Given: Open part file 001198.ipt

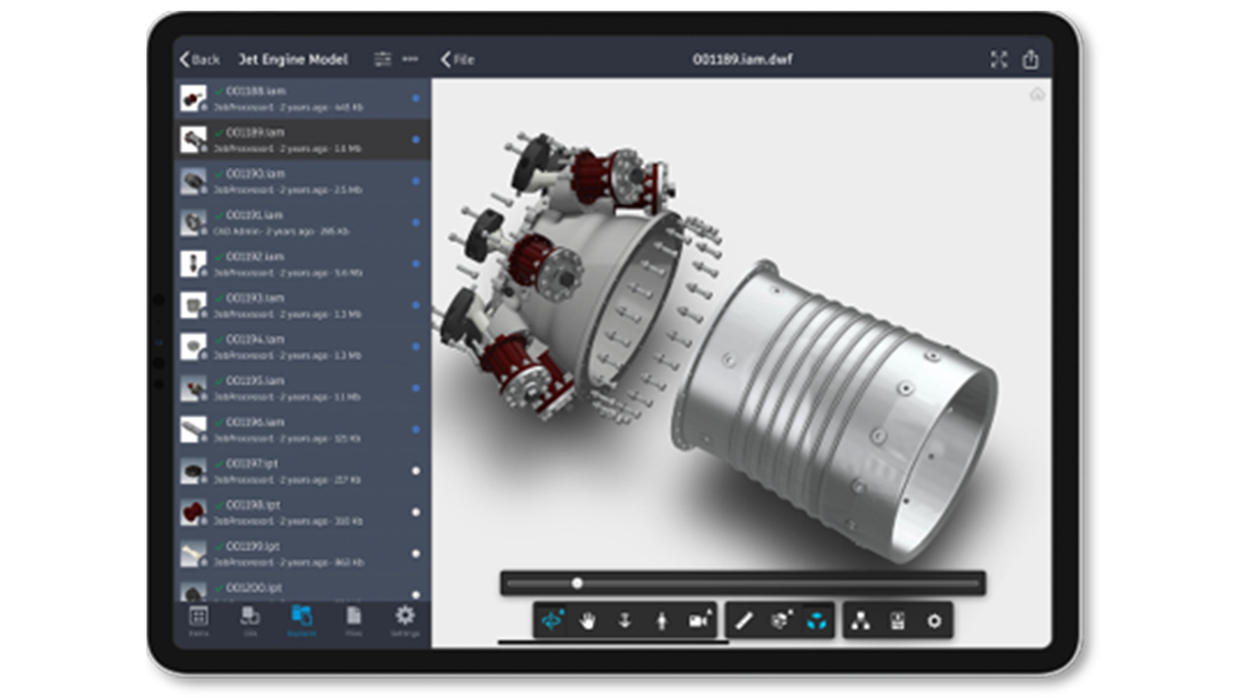Looking at the screenshot, I should click(x=302, y=512).
